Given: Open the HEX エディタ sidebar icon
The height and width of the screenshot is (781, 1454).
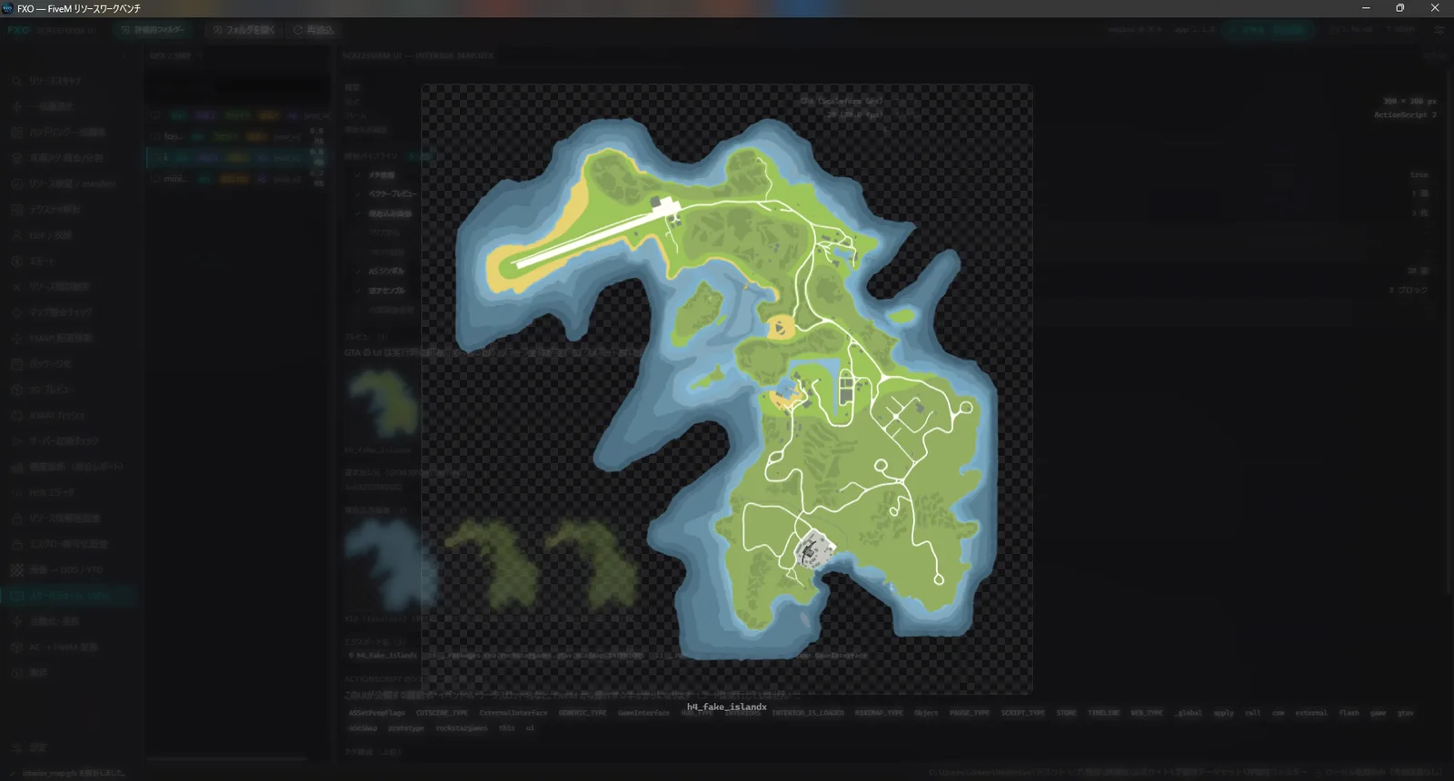Looking at the screenshot, I should 16,492.
